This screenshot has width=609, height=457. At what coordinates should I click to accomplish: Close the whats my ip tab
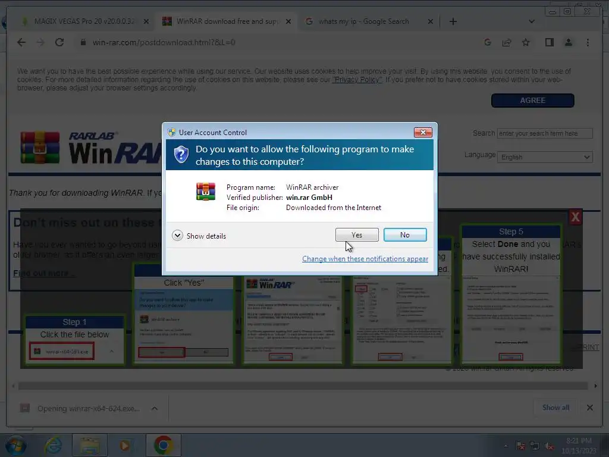click(431, 22)
